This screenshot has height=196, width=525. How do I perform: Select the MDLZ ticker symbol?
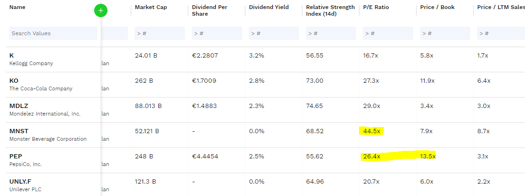coord(18,106)
